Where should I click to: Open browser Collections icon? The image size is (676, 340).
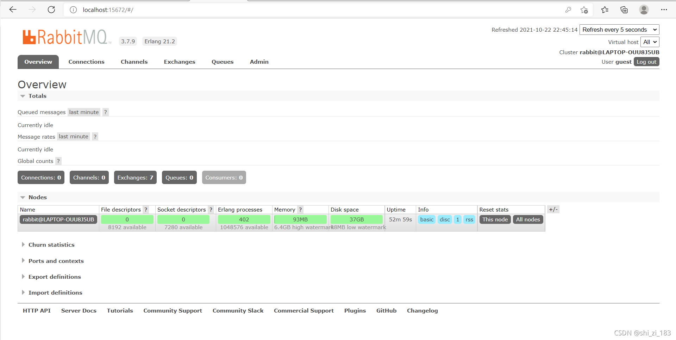(x=624, y=10)
